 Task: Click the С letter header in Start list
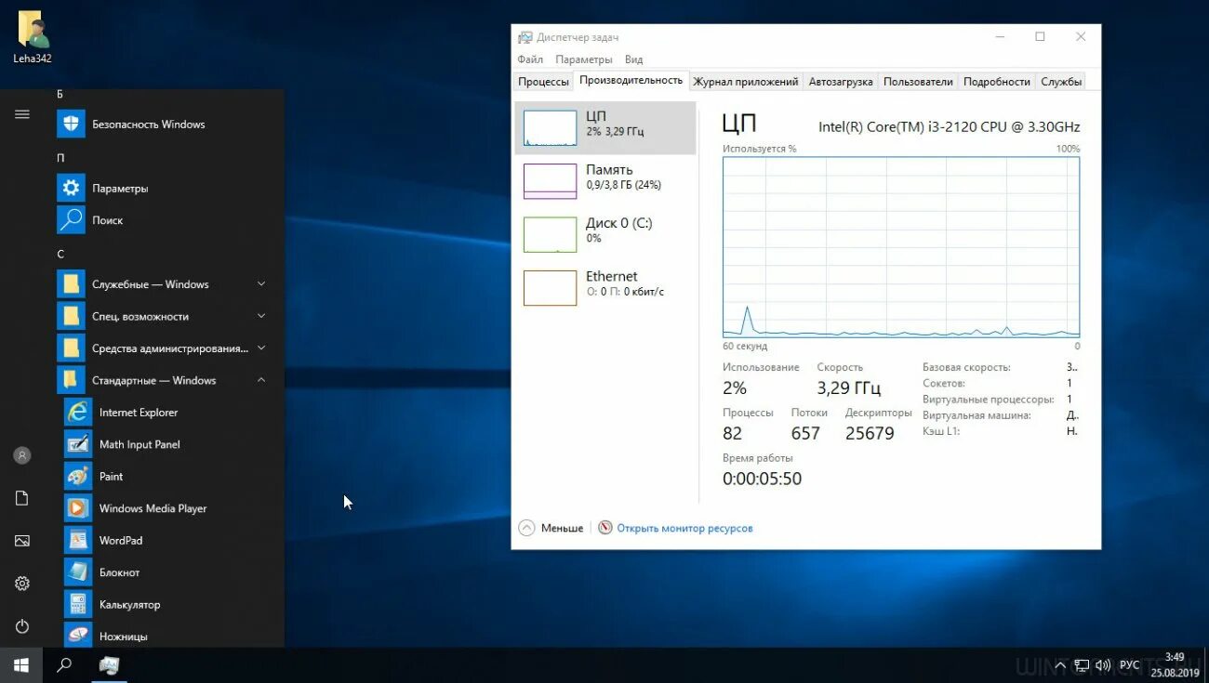tap(60, 254)
